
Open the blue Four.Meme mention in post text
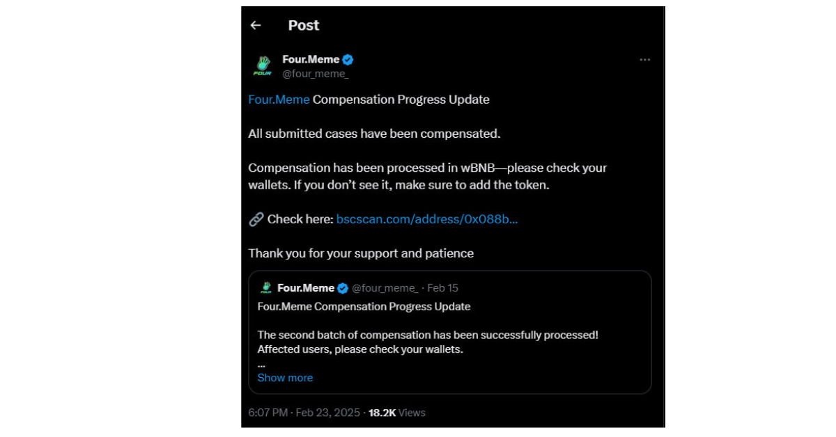(x=279, y=100)
